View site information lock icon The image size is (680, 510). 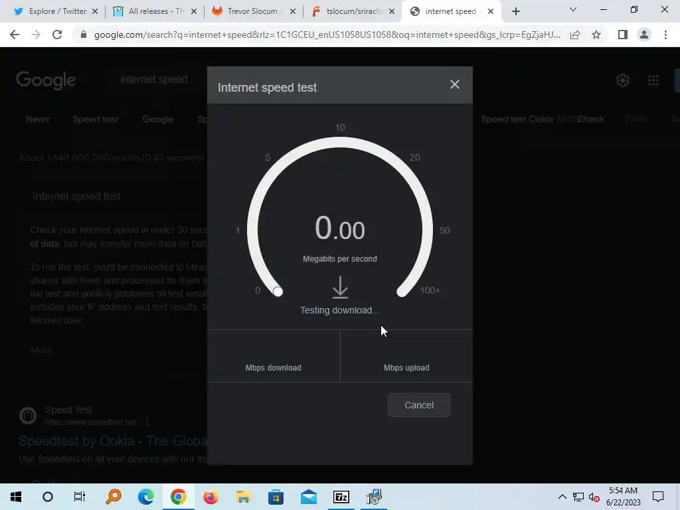84,35
